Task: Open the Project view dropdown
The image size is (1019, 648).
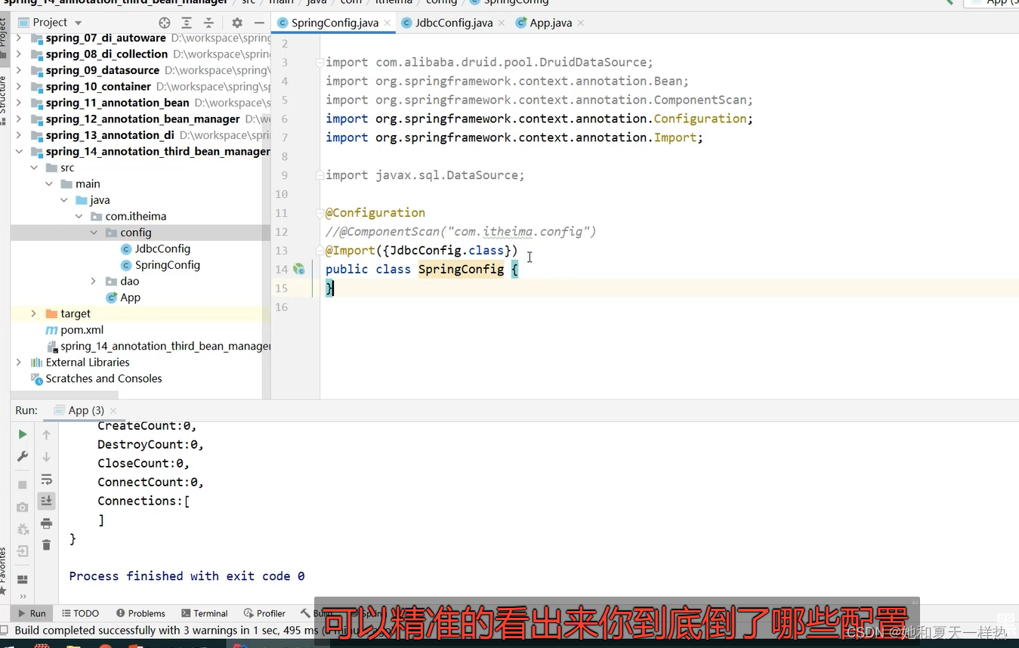Action: click(78, 23)
